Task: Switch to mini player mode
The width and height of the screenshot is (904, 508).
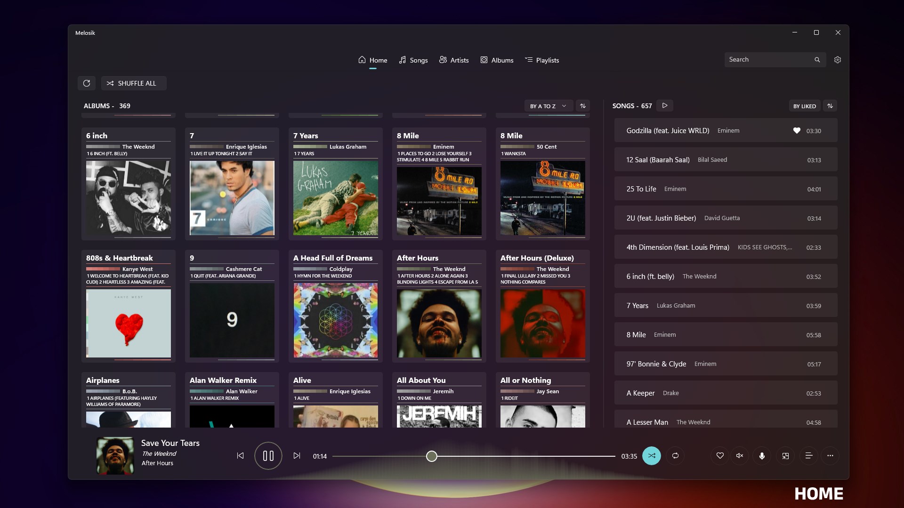Action: (785, 456)
